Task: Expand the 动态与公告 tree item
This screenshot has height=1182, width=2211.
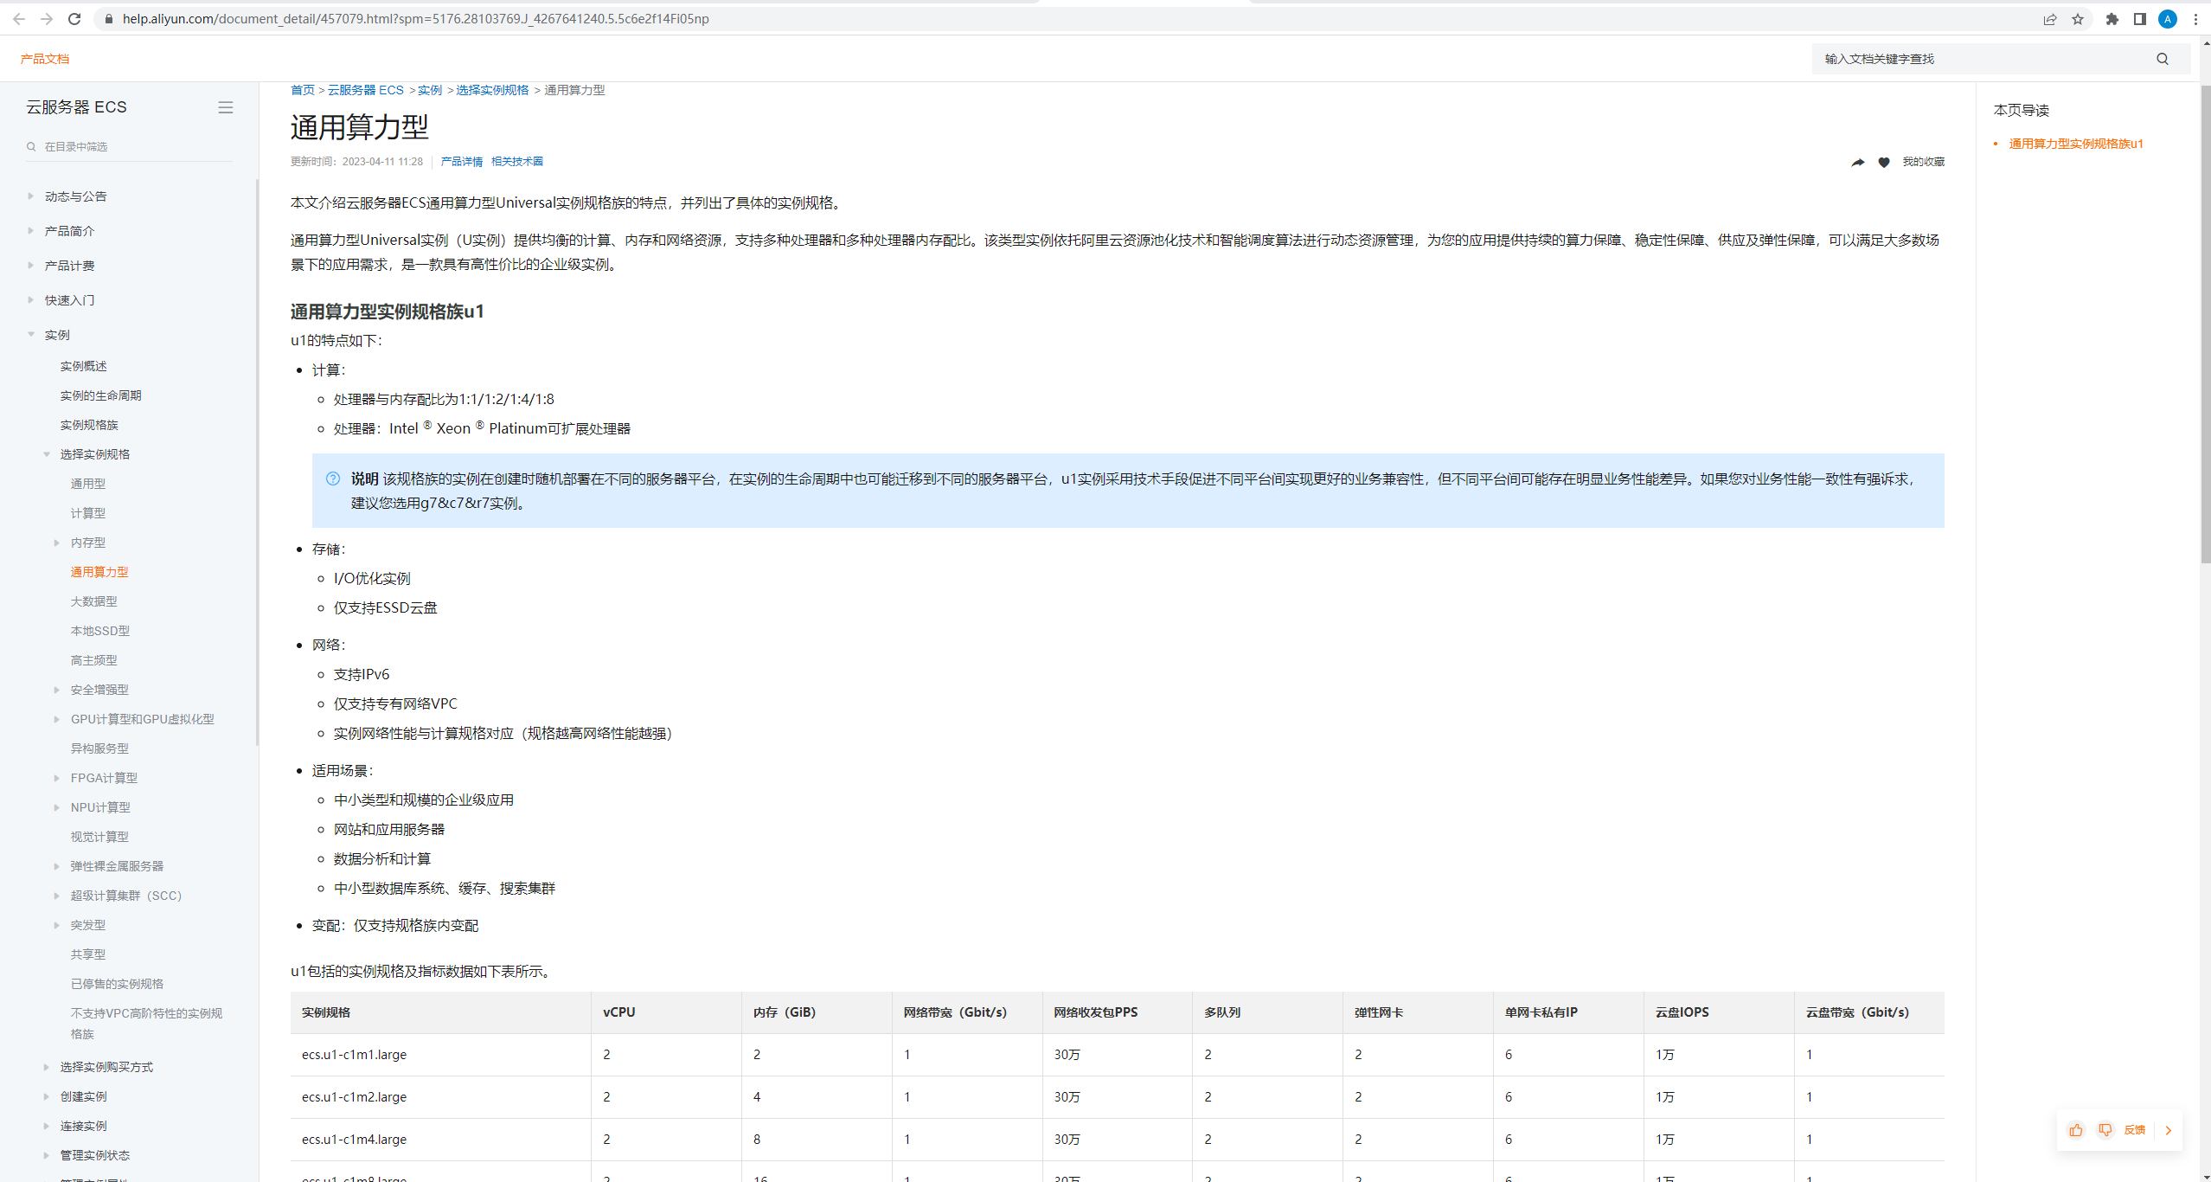Action: click(31, 196)
